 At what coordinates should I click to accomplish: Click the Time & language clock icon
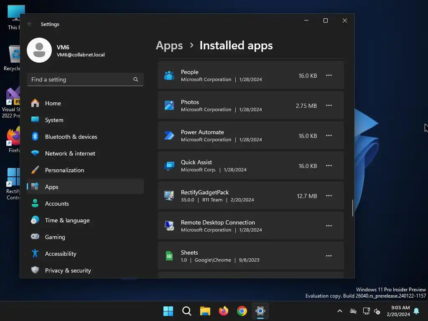point(35,220)
